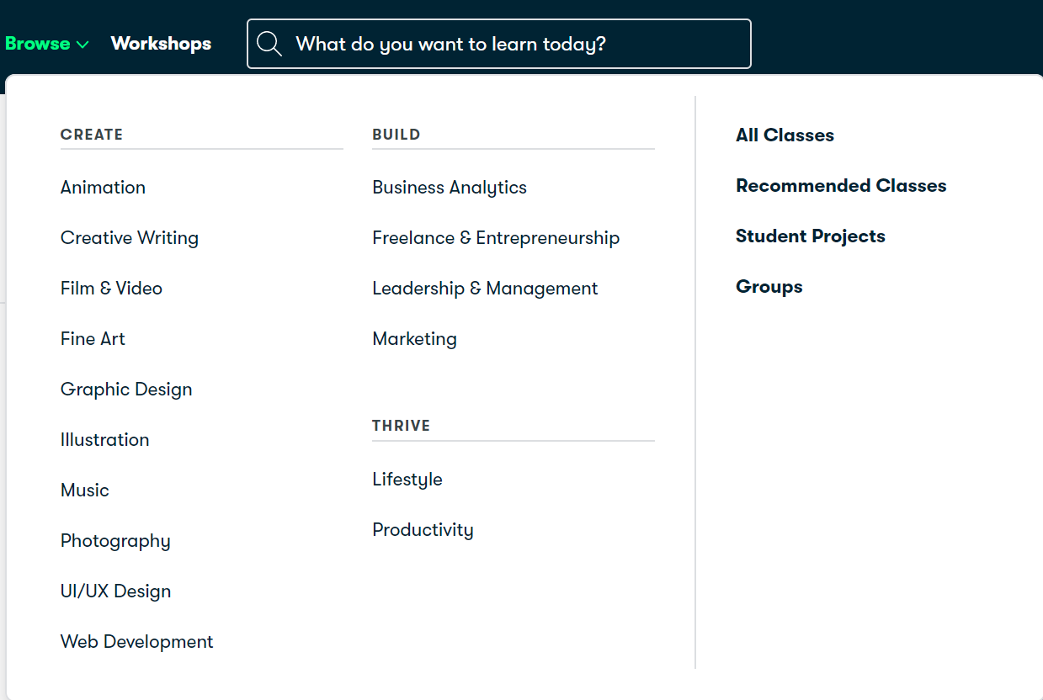Select the Marketing category

click(414, 339)
